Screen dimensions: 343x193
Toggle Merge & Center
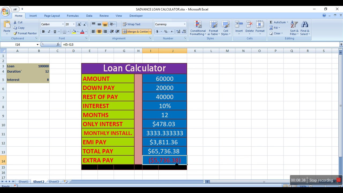tap(136, 32)
